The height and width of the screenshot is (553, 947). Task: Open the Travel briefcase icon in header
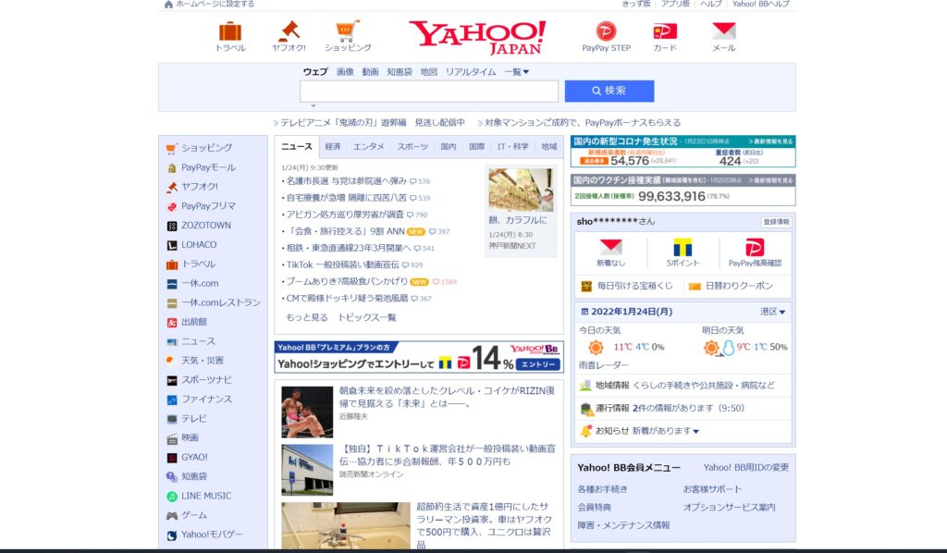pyautogui.click(x=230, y=31)
